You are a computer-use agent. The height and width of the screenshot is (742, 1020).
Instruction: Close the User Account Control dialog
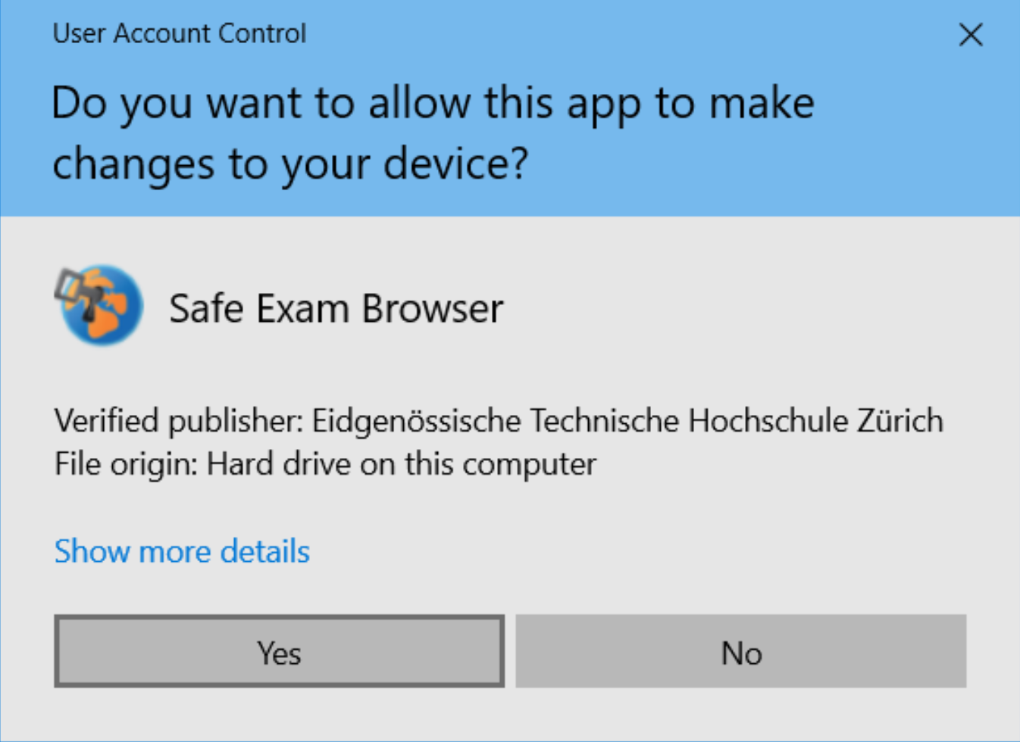pos(970,35)
